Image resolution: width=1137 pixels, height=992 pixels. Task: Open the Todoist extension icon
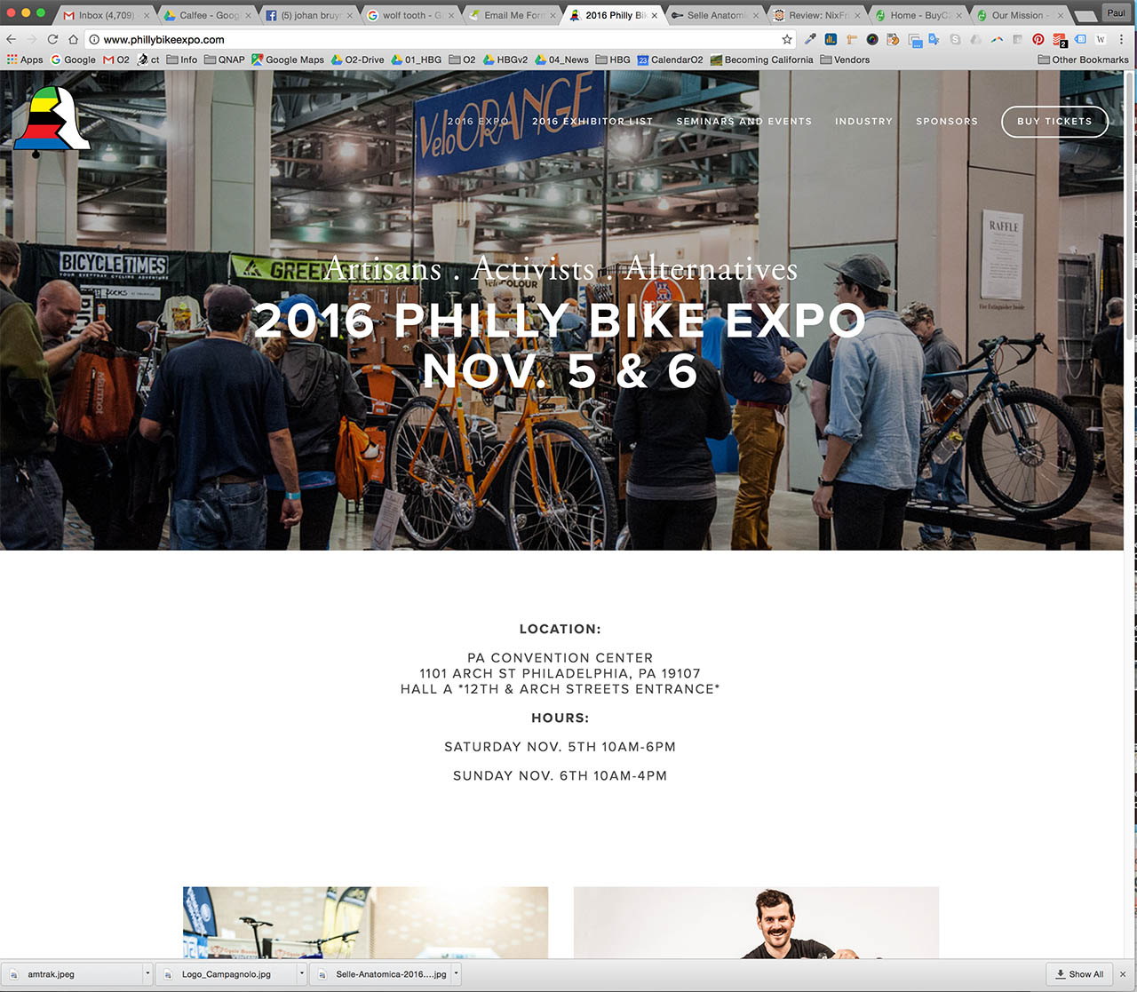tap(1059, 40)
